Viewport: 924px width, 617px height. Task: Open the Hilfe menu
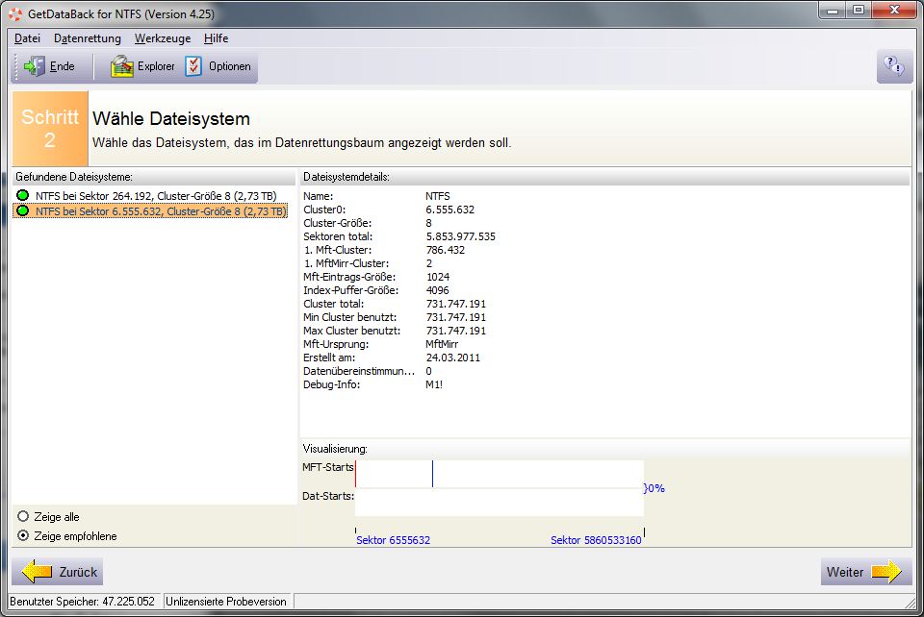216,38
